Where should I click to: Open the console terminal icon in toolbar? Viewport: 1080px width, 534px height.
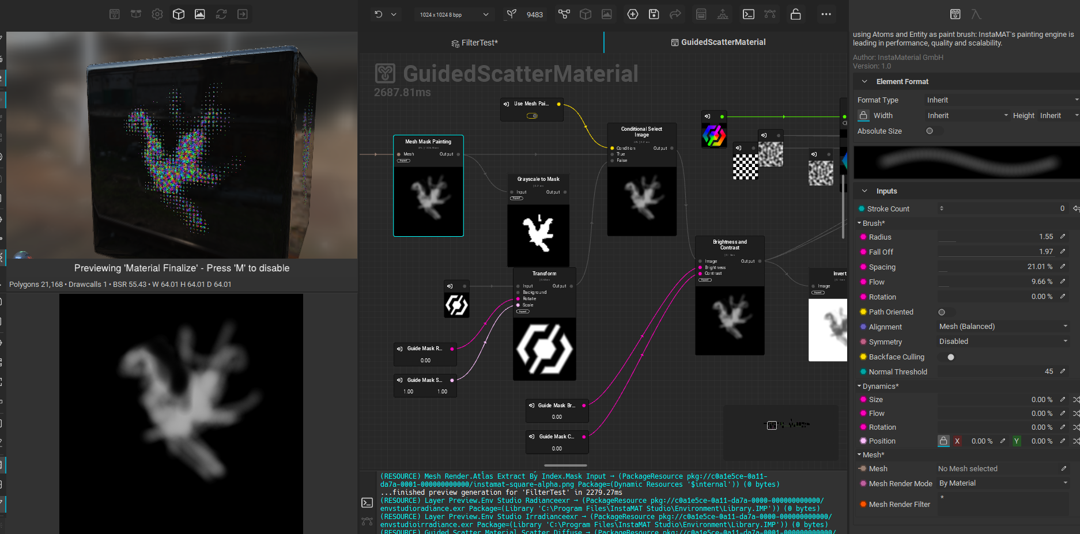tap(748, 14)
